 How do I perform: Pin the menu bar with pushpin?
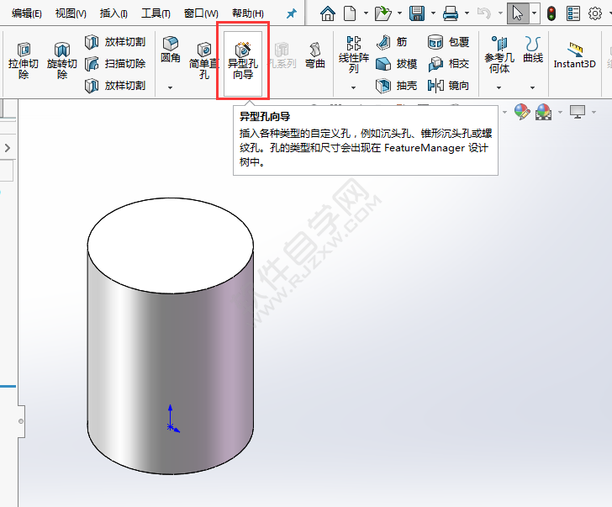pos(292,14)
